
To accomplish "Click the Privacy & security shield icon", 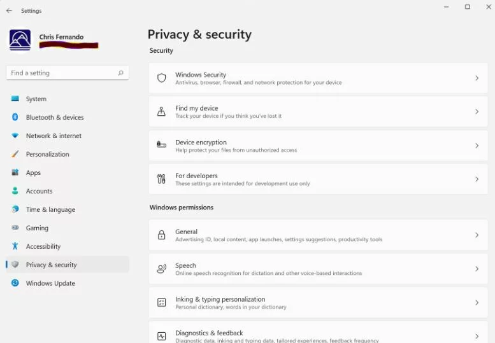I will click(x=15, y=264).
